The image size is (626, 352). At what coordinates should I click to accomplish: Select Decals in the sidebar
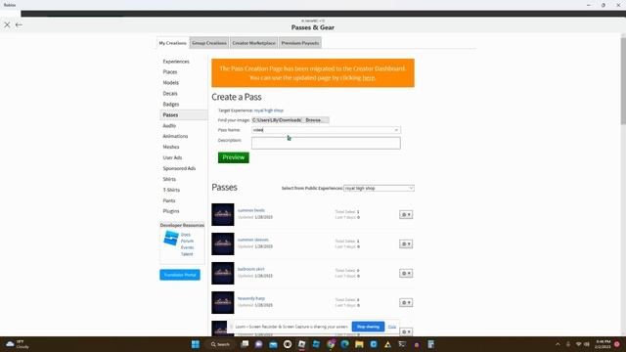coord(170,94)
